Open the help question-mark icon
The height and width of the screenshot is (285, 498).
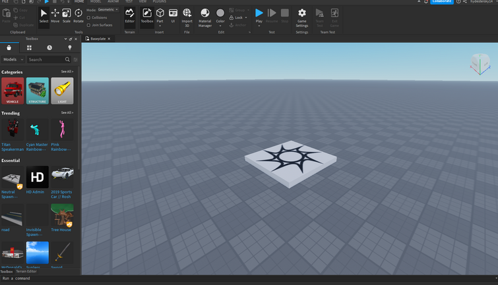(x=458, y=1)
